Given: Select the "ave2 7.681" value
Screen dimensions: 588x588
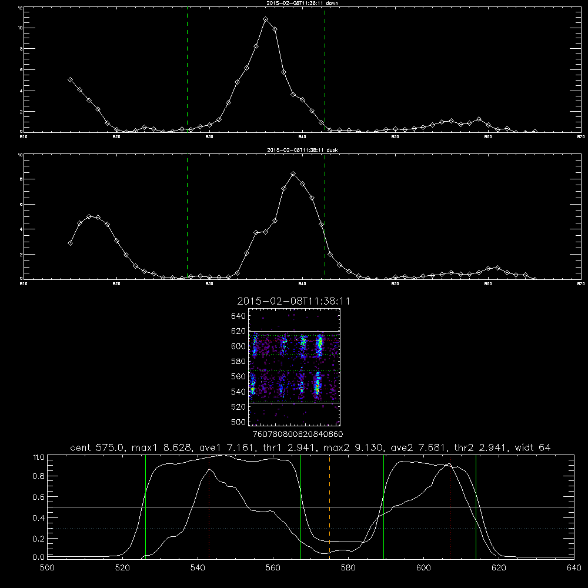Looking at the screenshot, I should [418, 447].
